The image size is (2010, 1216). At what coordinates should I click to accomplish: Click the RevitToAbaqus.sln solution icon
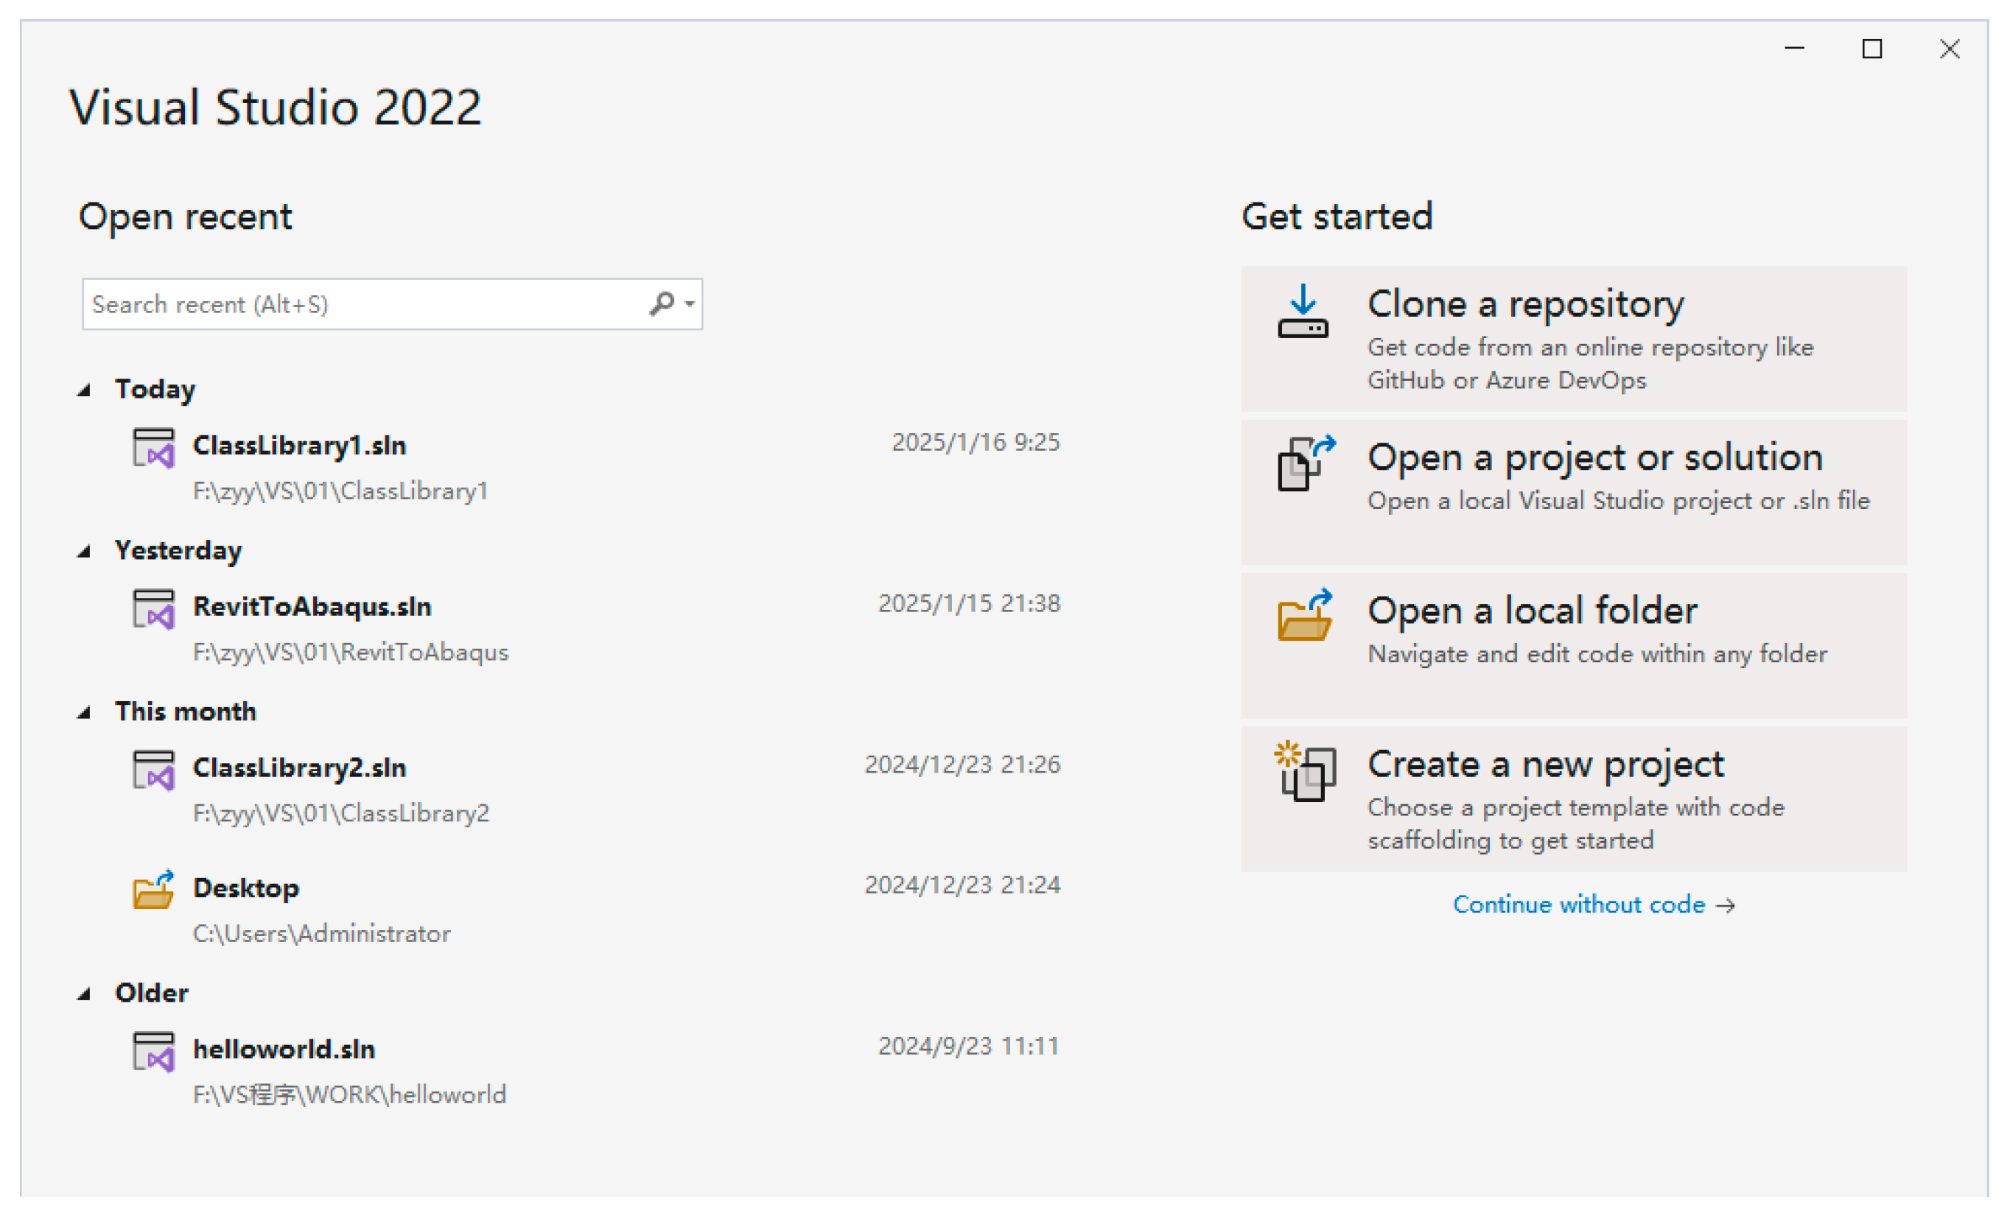(153, 609)
